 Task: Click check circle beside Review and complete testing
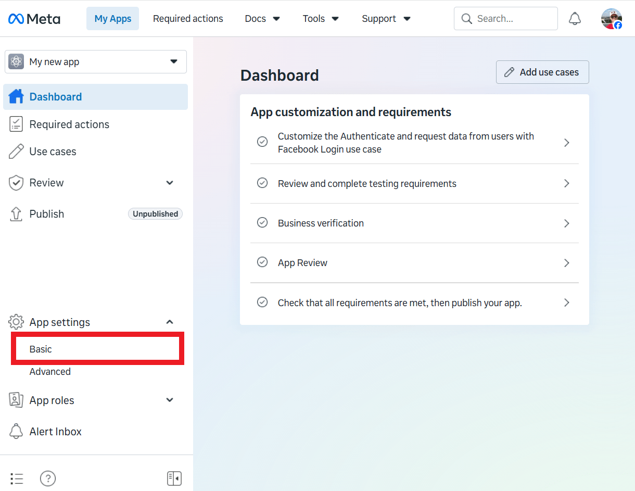pyautogui.click(x=262, y=183)
